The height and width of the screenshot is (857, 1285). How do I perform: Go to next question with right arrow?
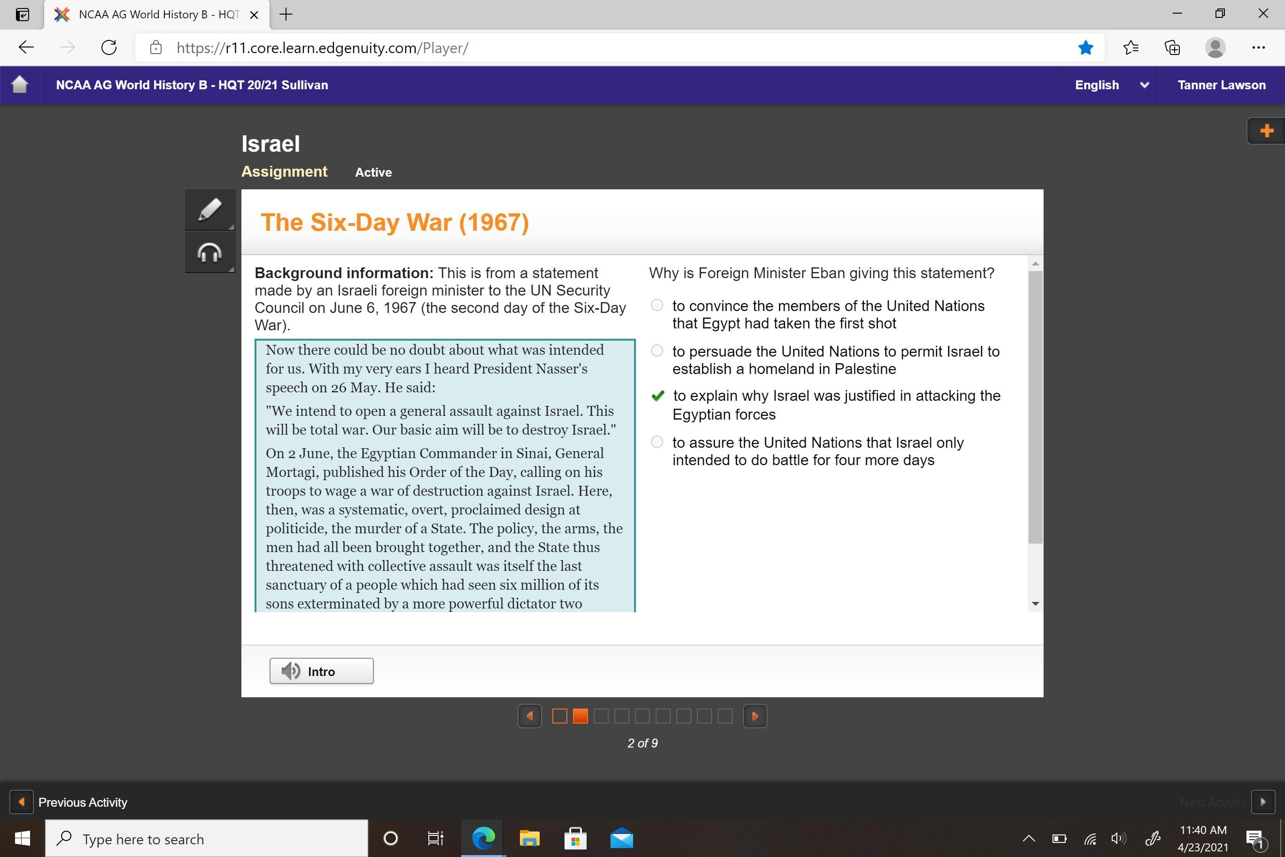[x=754, y=716]
